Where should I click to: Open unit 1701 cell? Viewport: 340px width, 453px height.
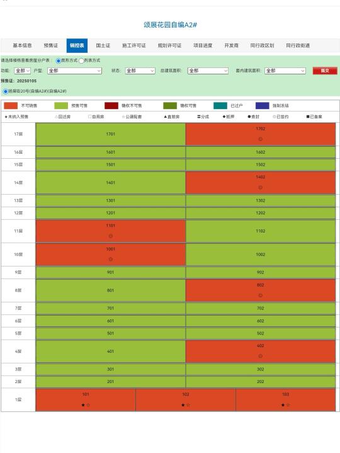tap(111, 134)
